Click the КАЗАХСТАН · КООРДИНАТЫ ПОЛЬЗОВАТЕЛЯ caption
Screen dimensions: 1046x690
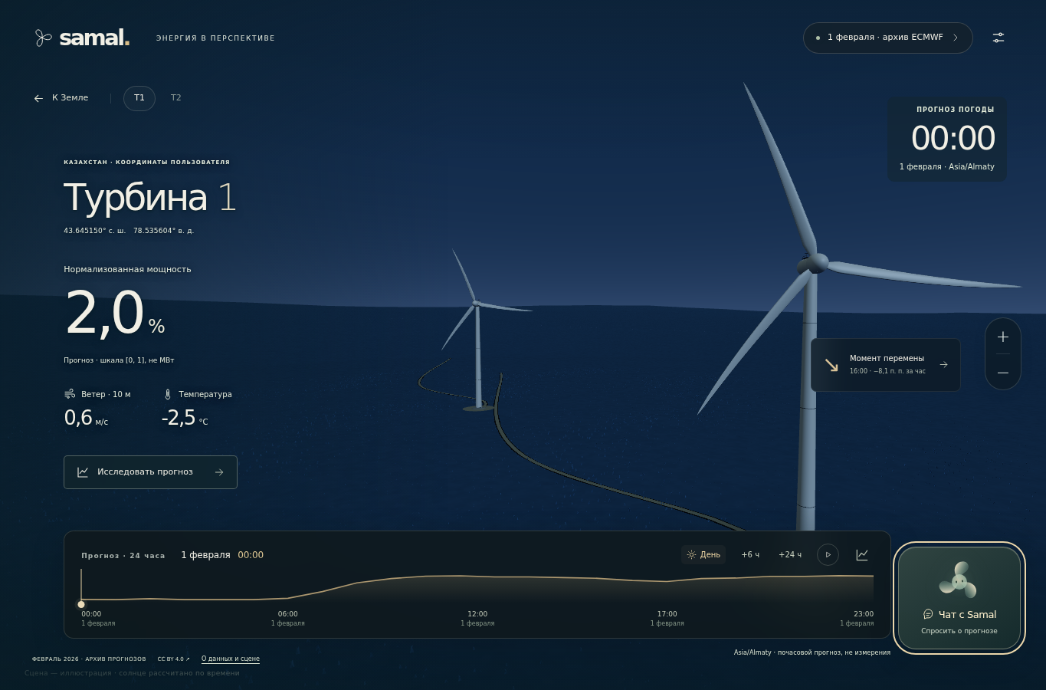[147, 163]
